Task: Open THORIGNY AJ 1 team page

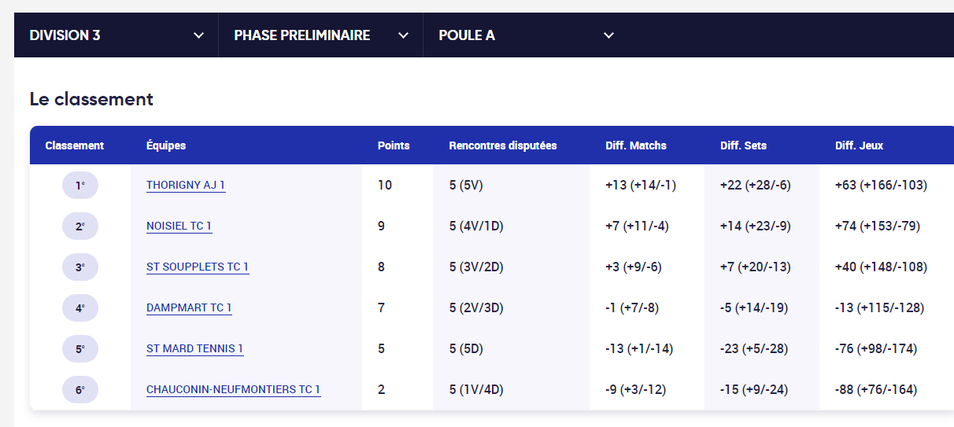Action: point(186,186)
